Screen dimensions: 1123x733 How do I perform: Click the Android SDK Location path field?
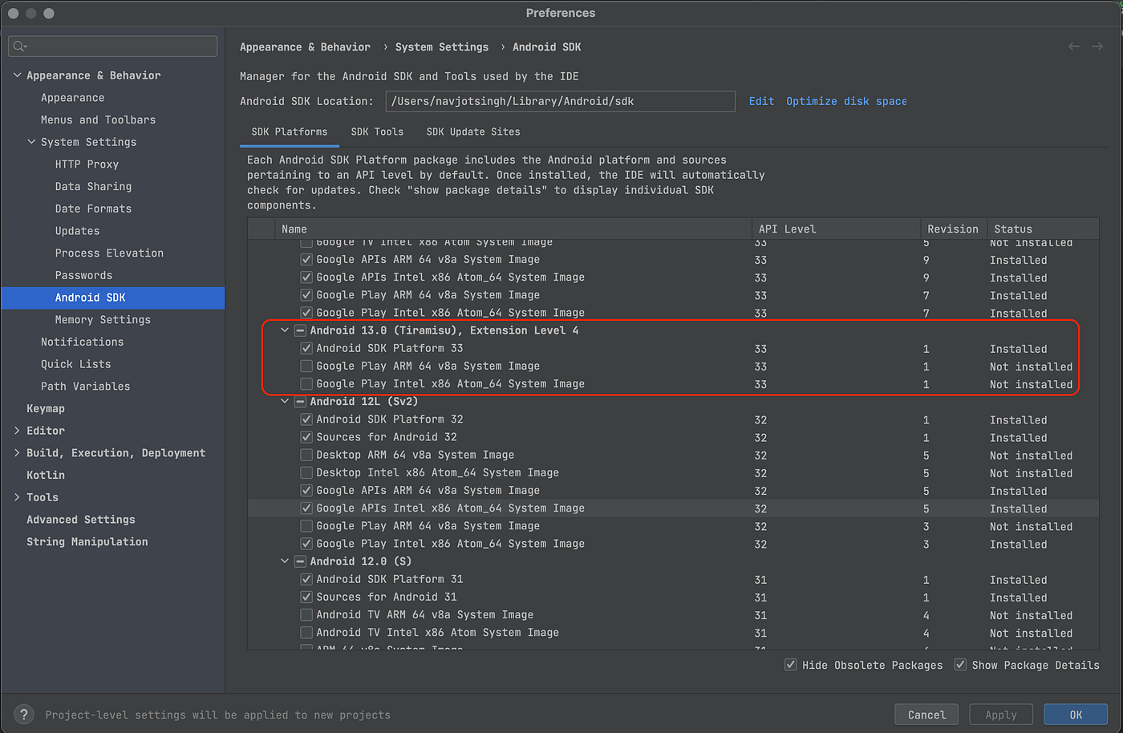point(560,101)
